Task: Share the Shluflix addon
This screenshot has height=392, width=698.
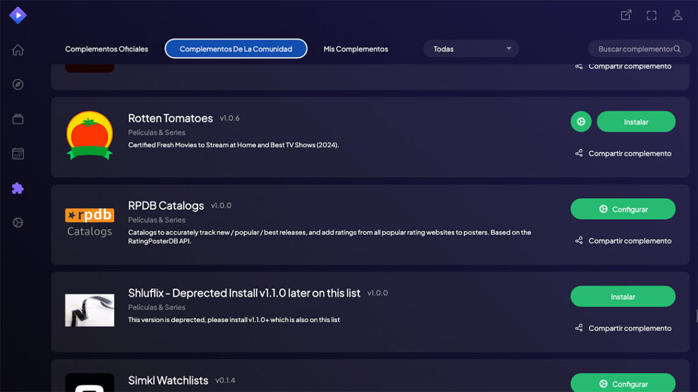Action: point(623,328)
